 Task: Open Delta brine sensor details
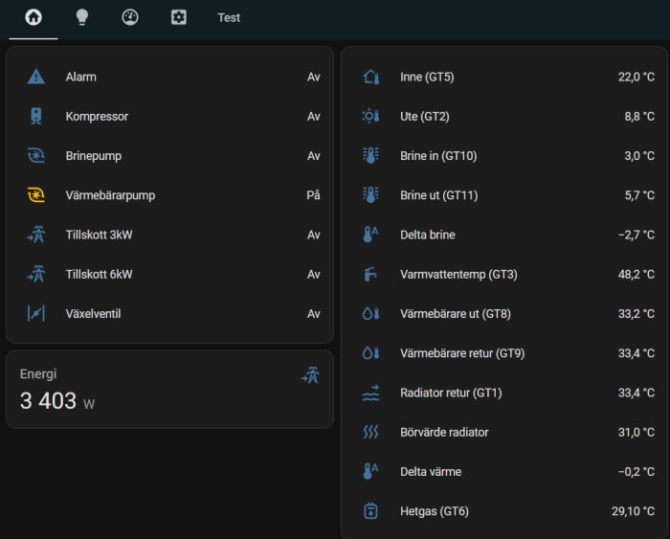point(428,235)
